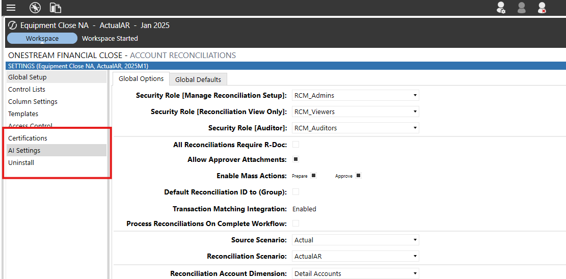Click the user icon with red X
Viewport: 566px width, 279px height.
pyautogui.click(x=542, y=8)
